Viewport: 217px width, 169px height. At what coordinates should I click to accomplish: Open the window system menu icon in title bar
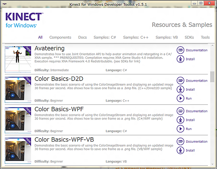[5, 4]
